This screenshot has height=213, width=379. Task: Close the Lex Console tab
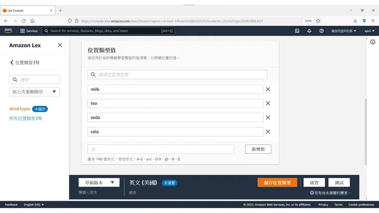pos(51,10)
